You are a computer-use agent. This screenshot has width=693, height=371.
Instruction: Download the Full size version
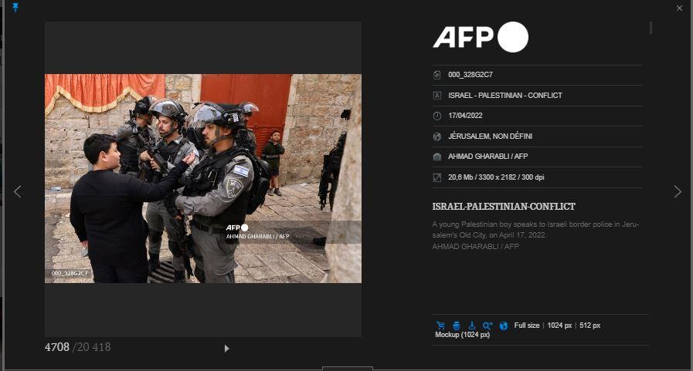click(x=527, y=325)
